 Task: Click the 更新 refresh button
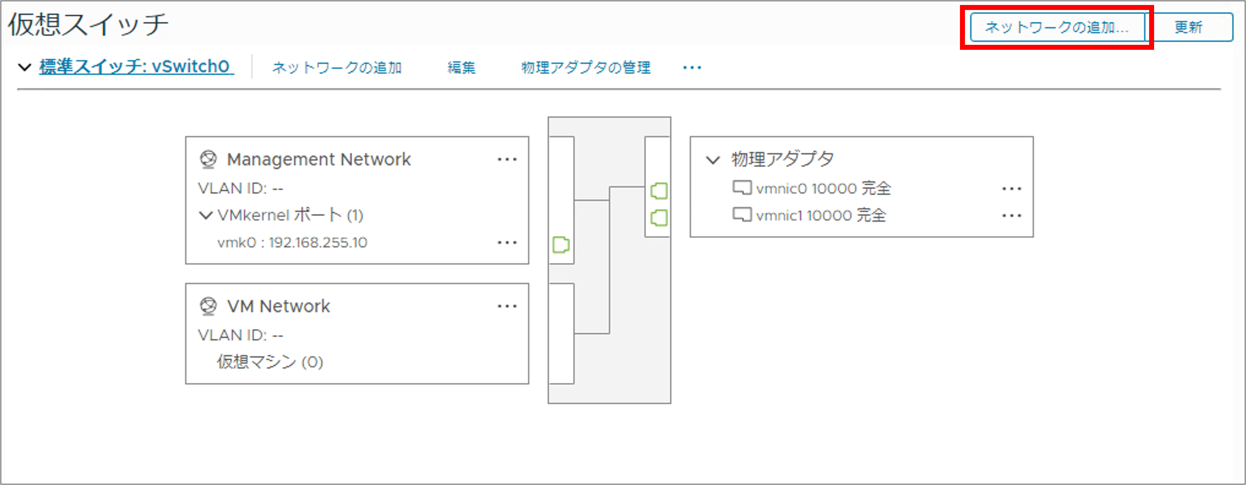(1189, 27)
